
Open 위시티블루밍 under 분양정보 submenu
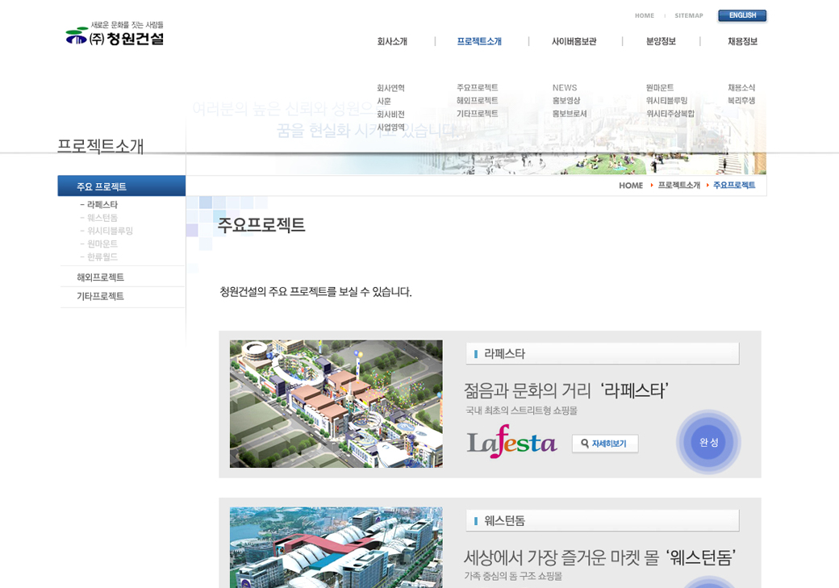666,101
